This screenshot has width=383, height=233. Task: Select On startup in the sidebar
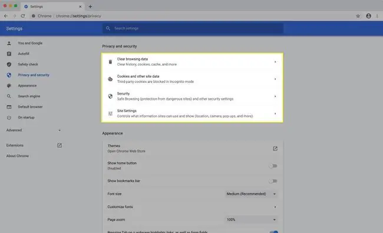(x=26, y=117)
